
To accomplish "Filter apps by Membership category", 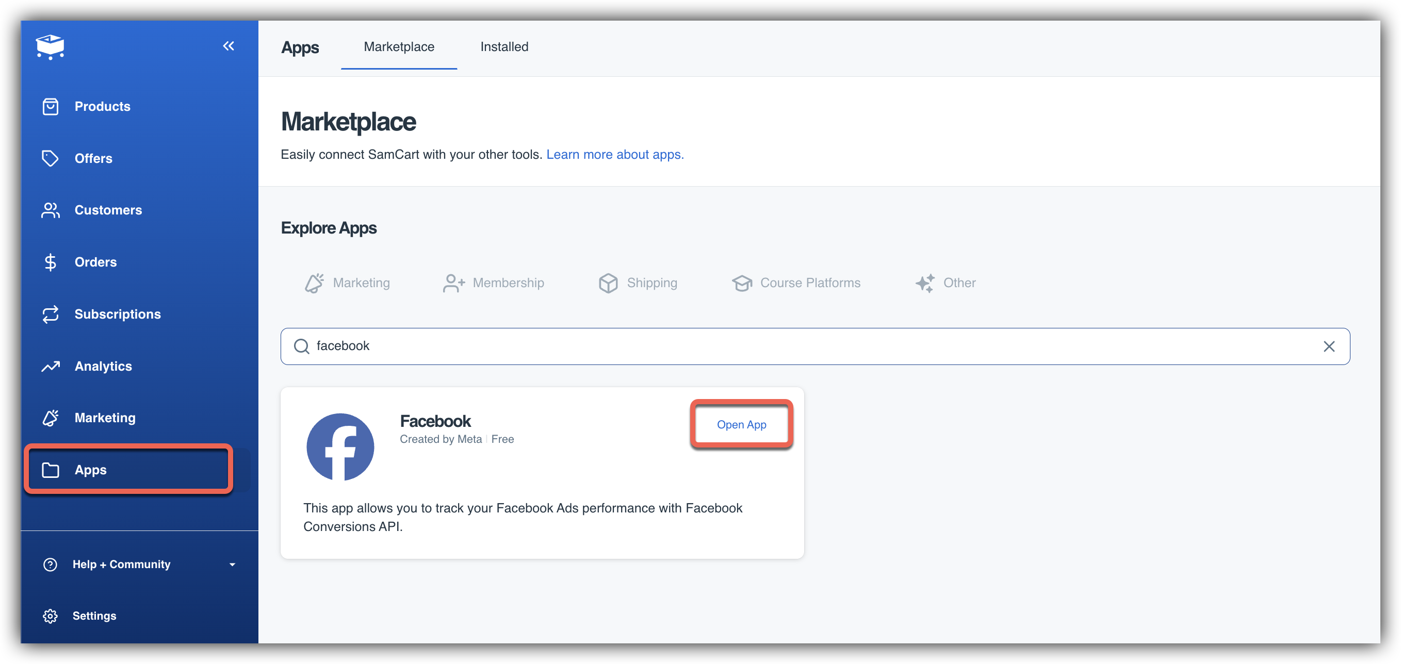I will 493,283.
